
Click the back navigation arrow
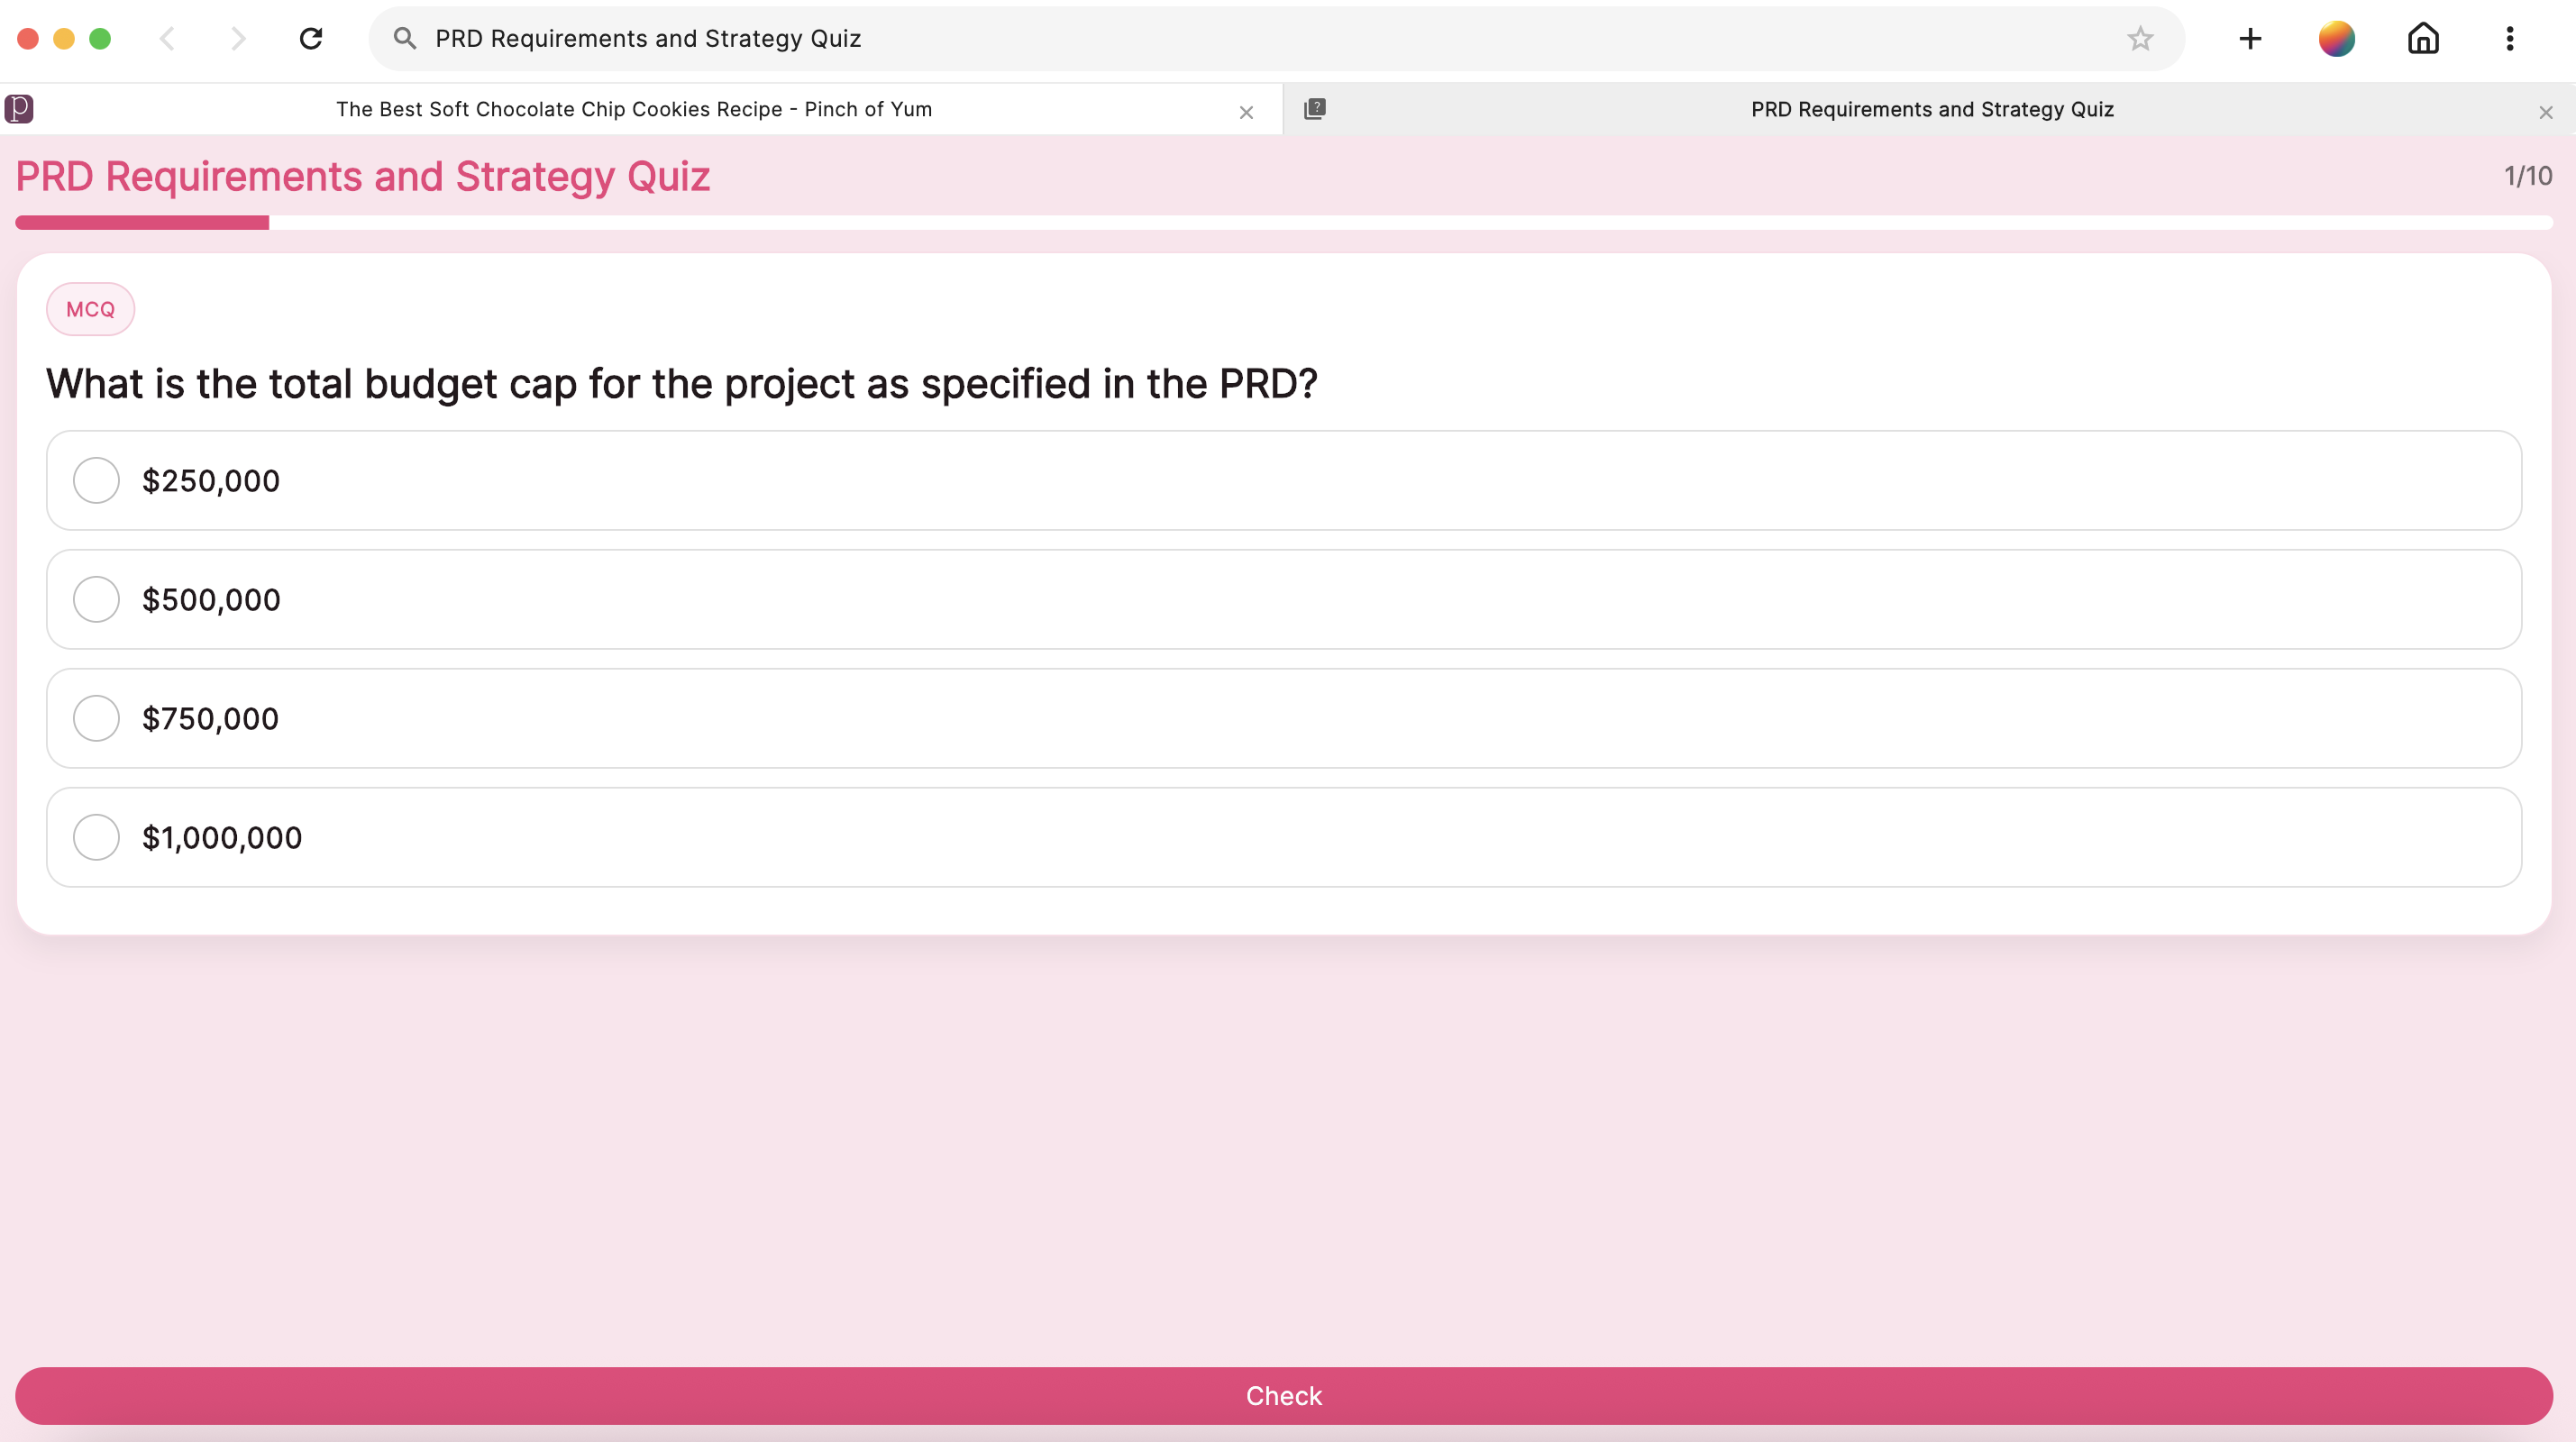pos(168,38)
